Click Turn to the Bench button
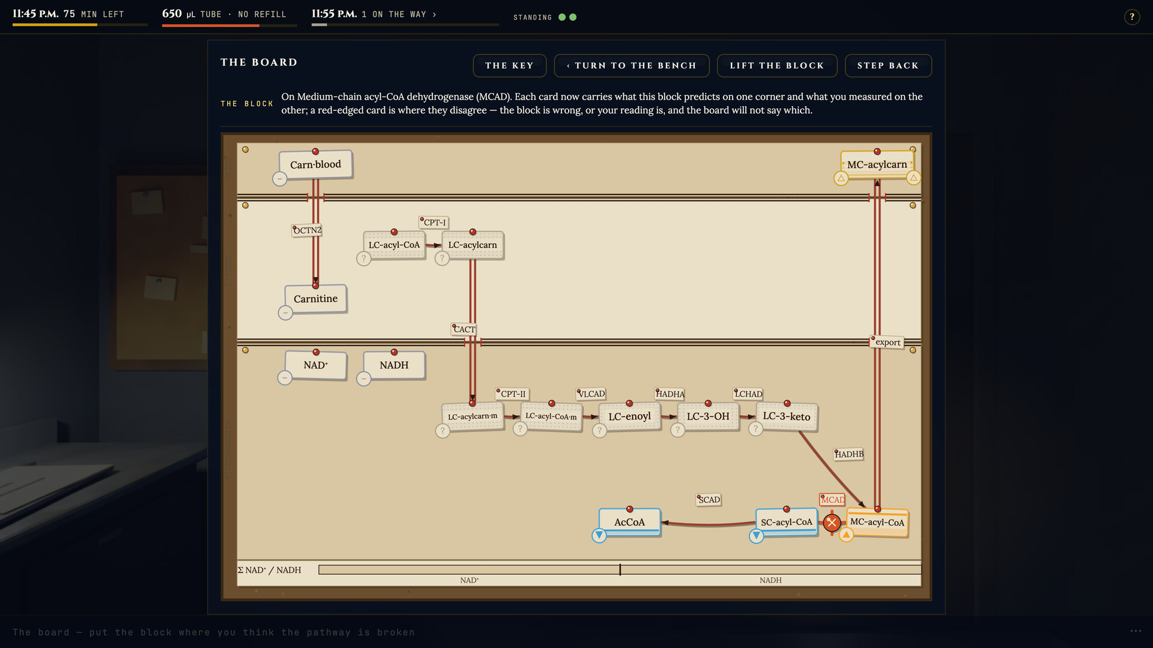This screenshot has height=648, width=1153. point(632,65)
